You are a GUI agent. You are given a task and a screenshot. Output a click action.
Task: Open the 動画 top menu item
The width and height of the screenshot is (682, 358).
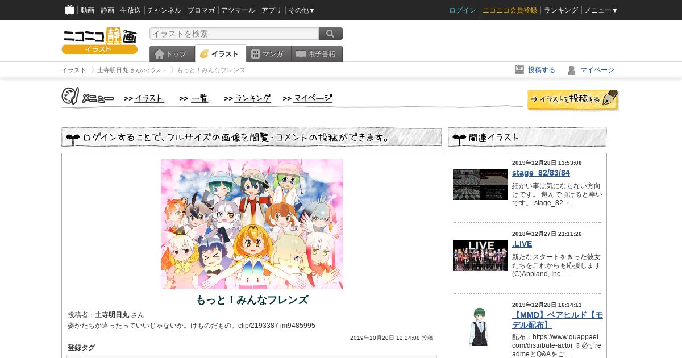pyautogui.click(x=88, y=10)
